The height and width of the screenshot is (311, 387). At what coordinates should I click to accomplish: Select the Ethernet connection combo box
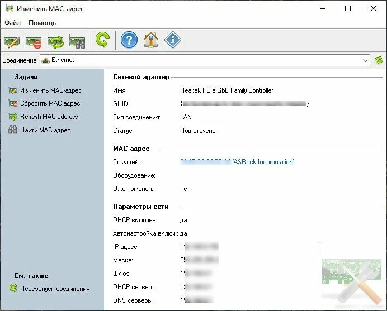205,60
